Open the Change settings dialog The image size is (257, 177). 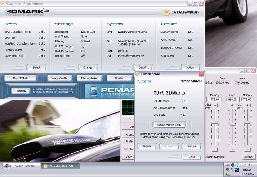(x=89, y=67)
